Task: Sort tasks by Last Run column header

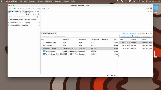Action: [x=66, y=40]
